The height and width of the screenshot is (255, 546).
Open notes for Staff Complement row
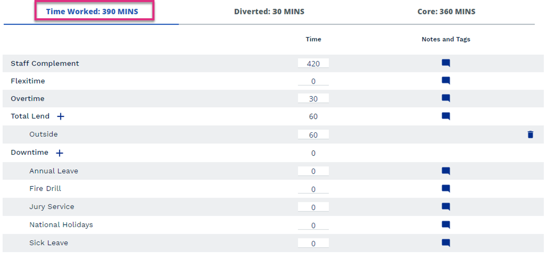coord(446,63)
